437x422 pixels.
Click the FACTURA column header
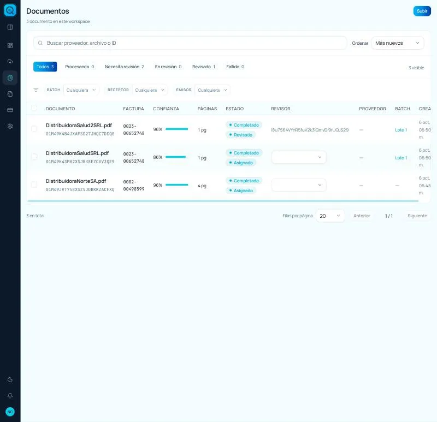tap(133, 109)
